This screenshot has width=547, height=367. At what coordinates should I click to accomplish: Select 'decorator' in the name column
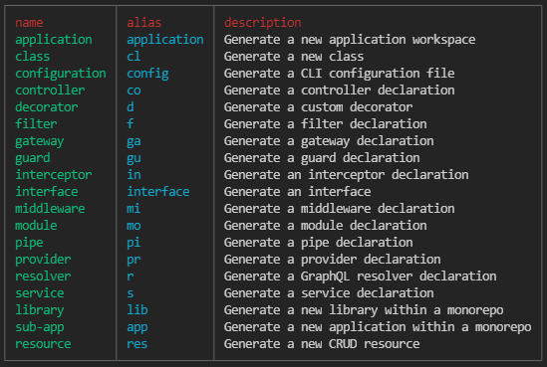point(47,107)
